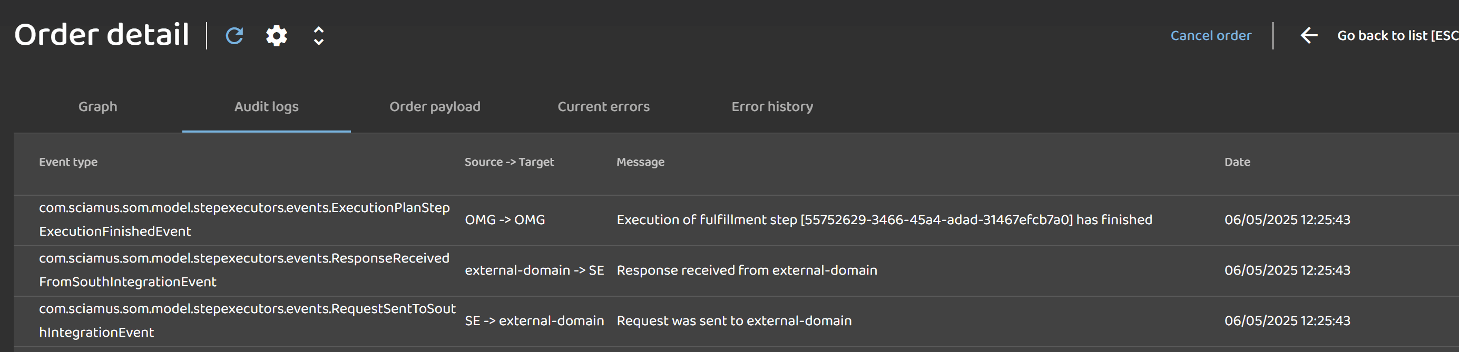Click the 'Order detail' page heading

(102, 35)
